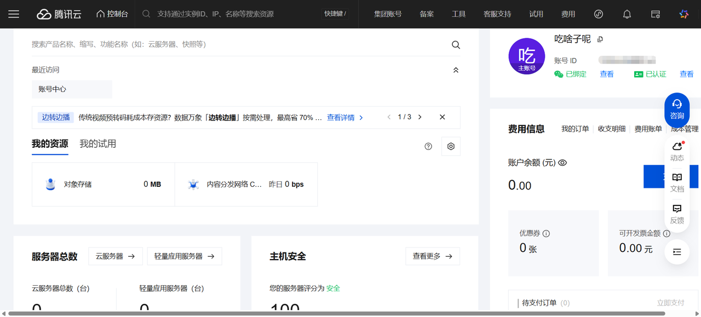701x317 pixels.
Task: Show info tooltip for 可开发票金额
Action: [666, 233]
